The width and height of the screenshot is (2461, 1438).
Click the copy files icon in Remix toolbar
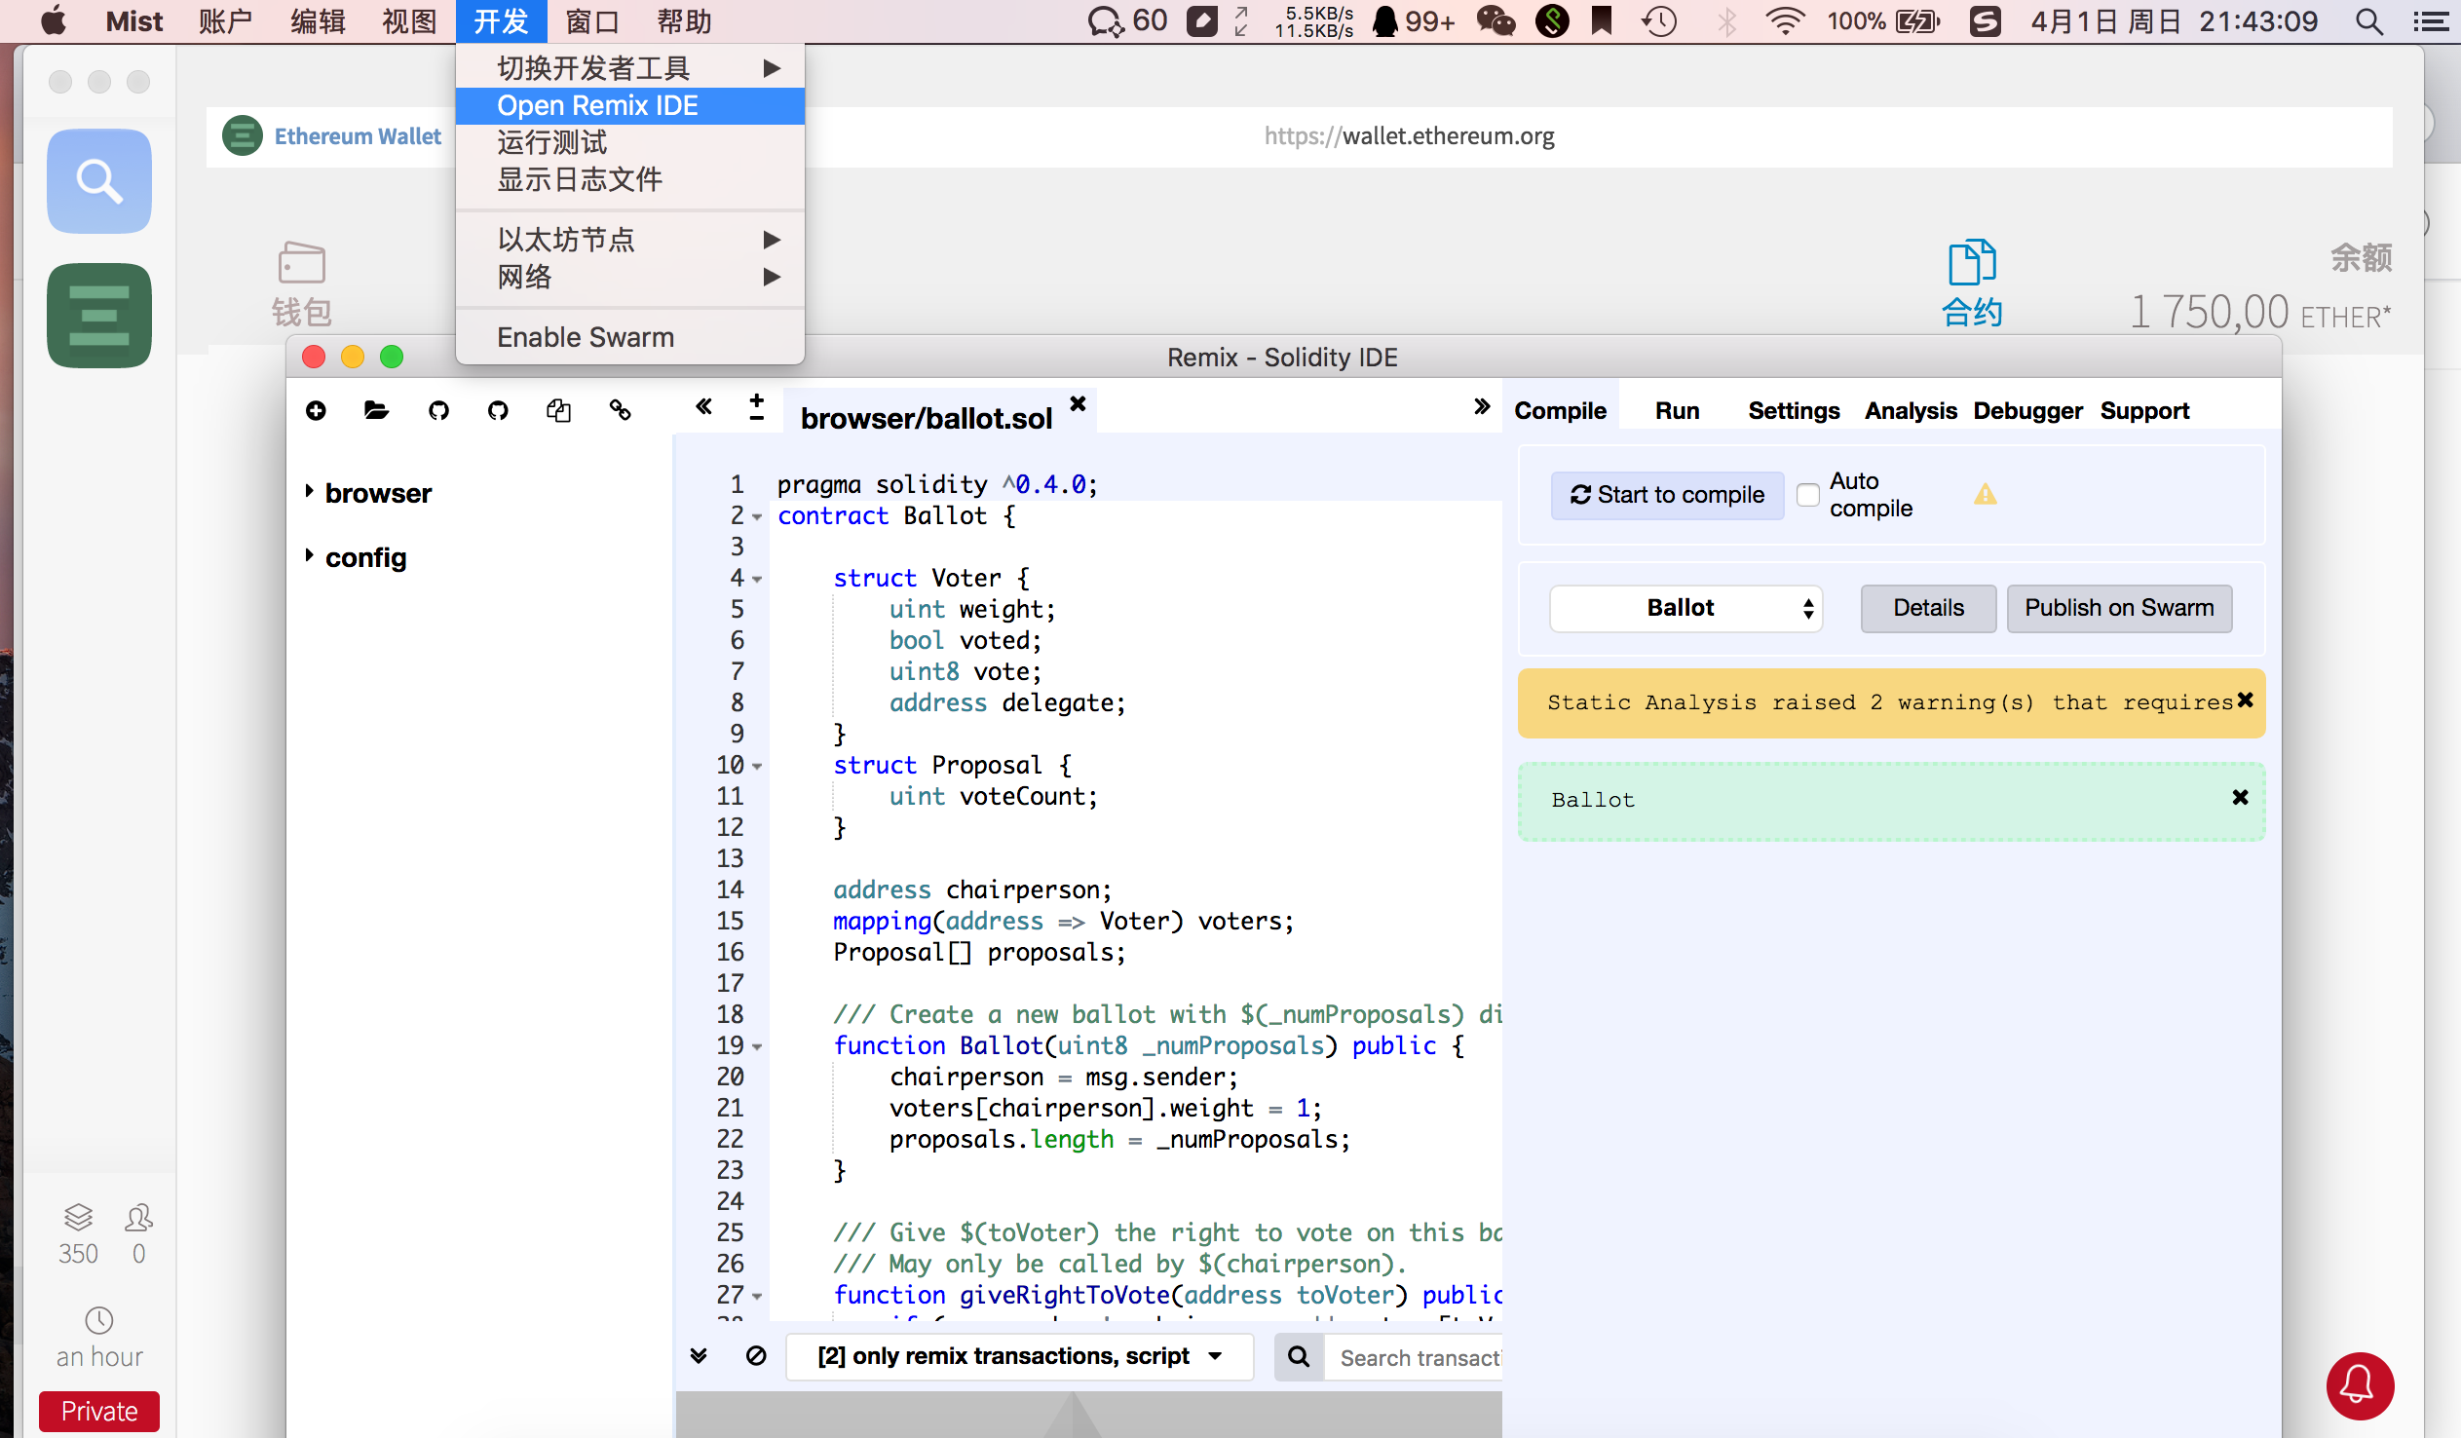coord(558,410)
